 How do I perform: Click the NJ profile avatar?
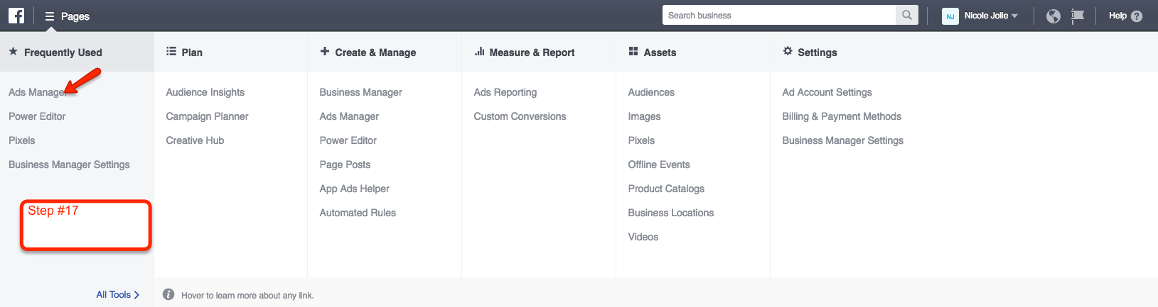click(950, 16)
